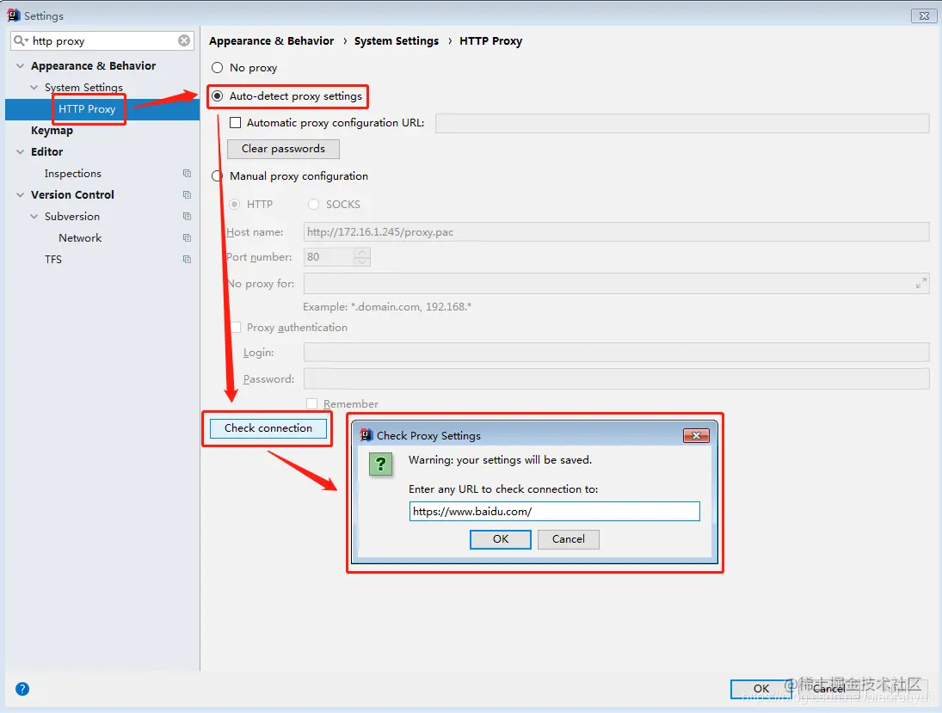The height and width of the screenshot is (713, 942).
Task: Click OK at the Settings window bottom
Action: 761,689
